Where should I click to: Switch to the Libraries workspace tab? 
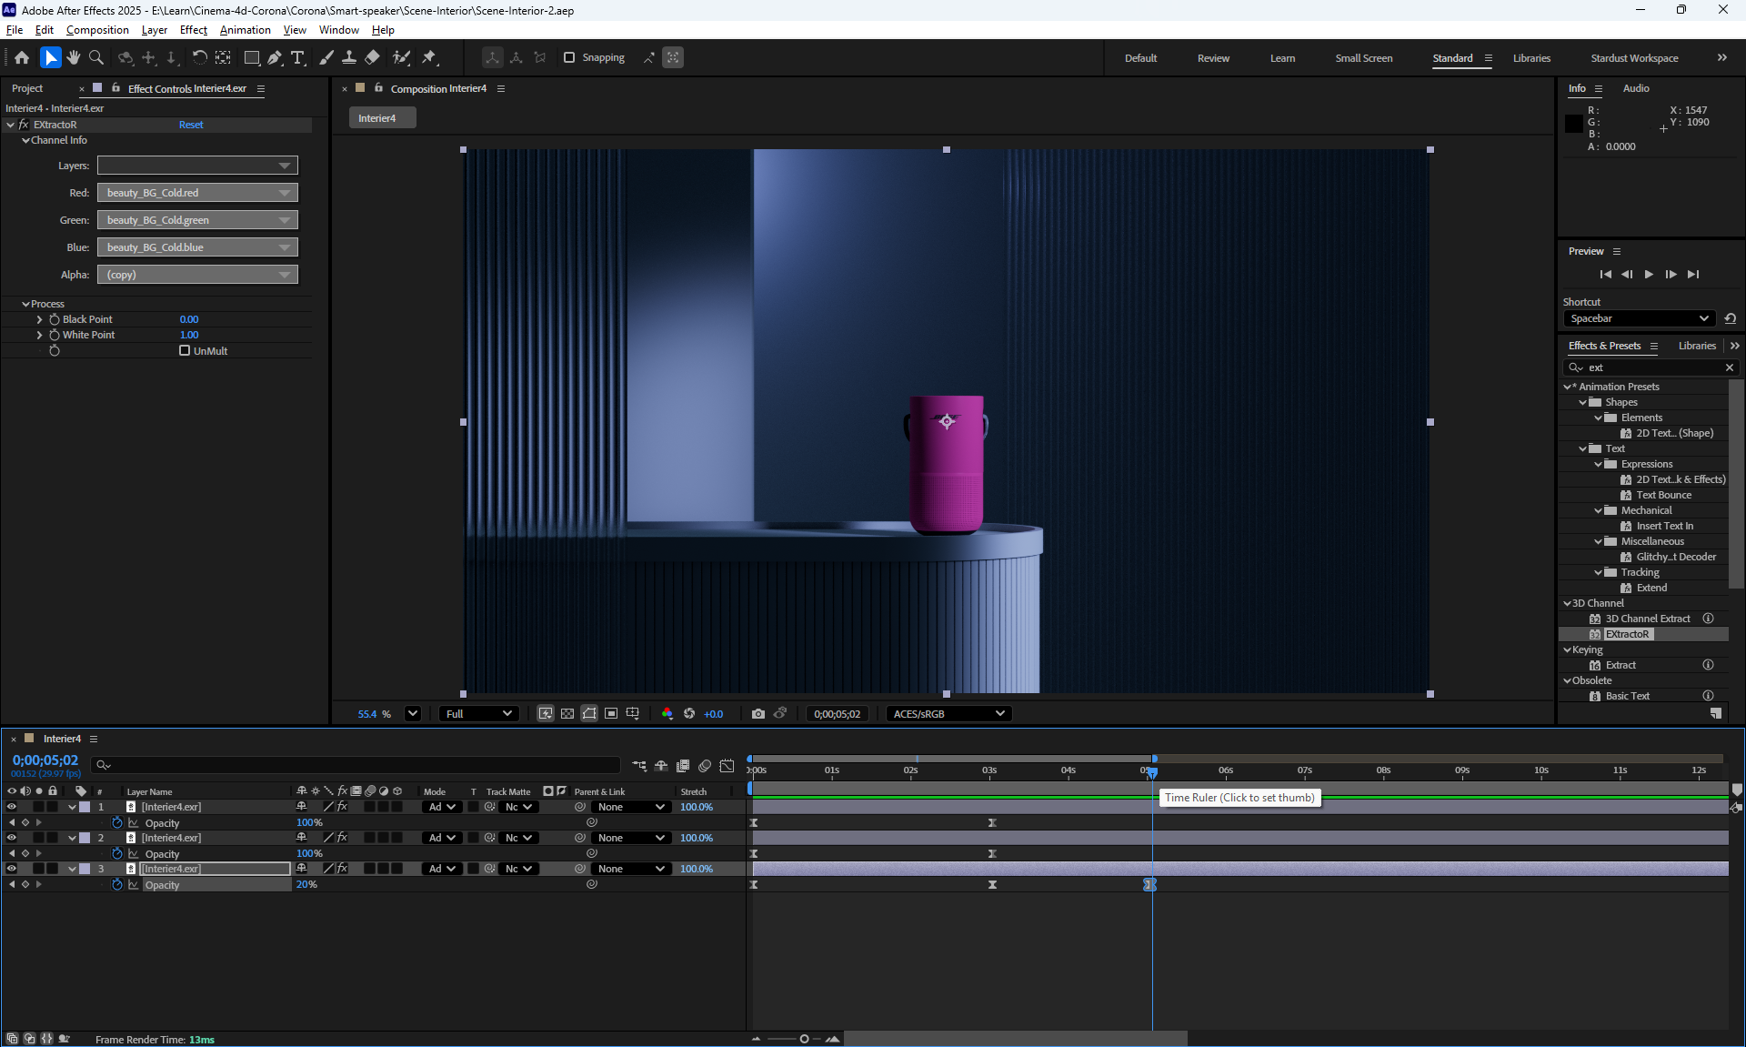click(x=1530, y=58)
